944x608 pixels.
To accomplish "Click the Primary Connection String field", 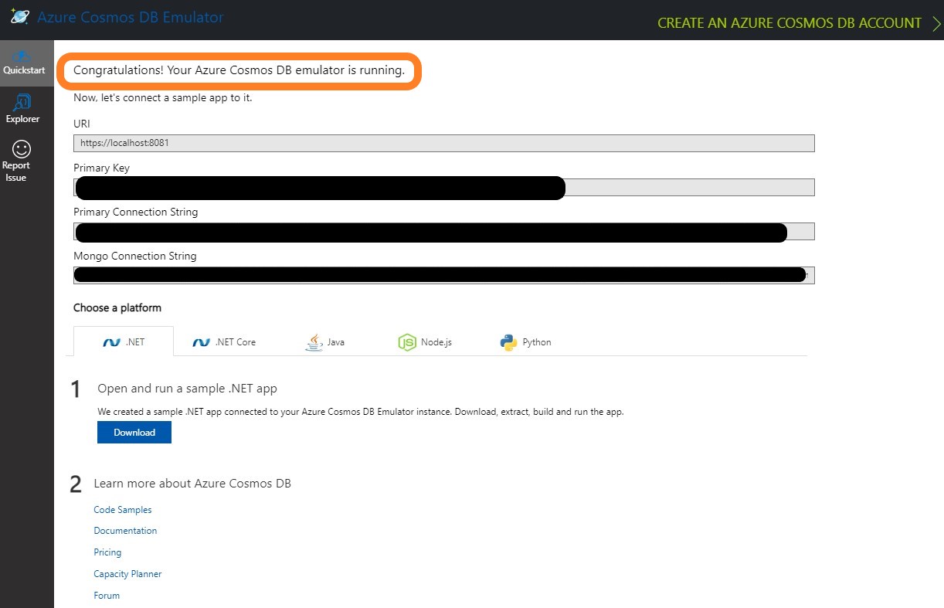I will [x=444, y=231].
